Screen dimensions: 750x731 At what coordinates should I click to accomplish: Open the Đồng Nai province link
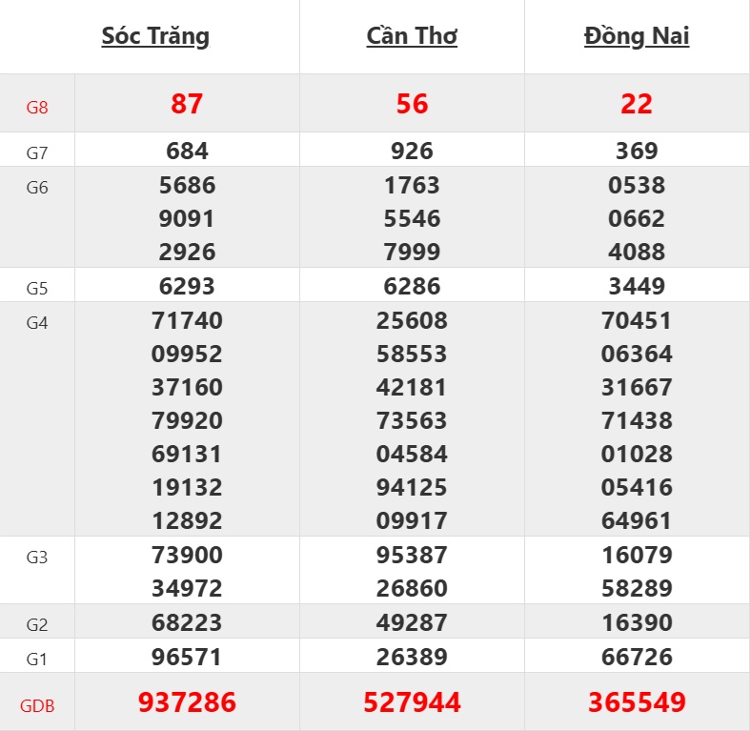coord(637,36)
